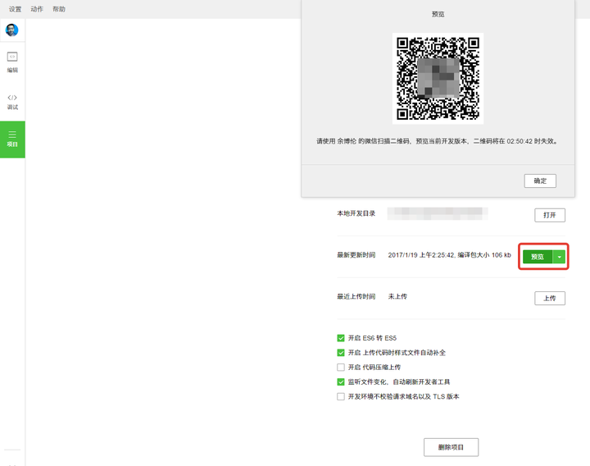Click 打开 to open local directory
Viewport: 590px width, 466px height.
[550, 215]
